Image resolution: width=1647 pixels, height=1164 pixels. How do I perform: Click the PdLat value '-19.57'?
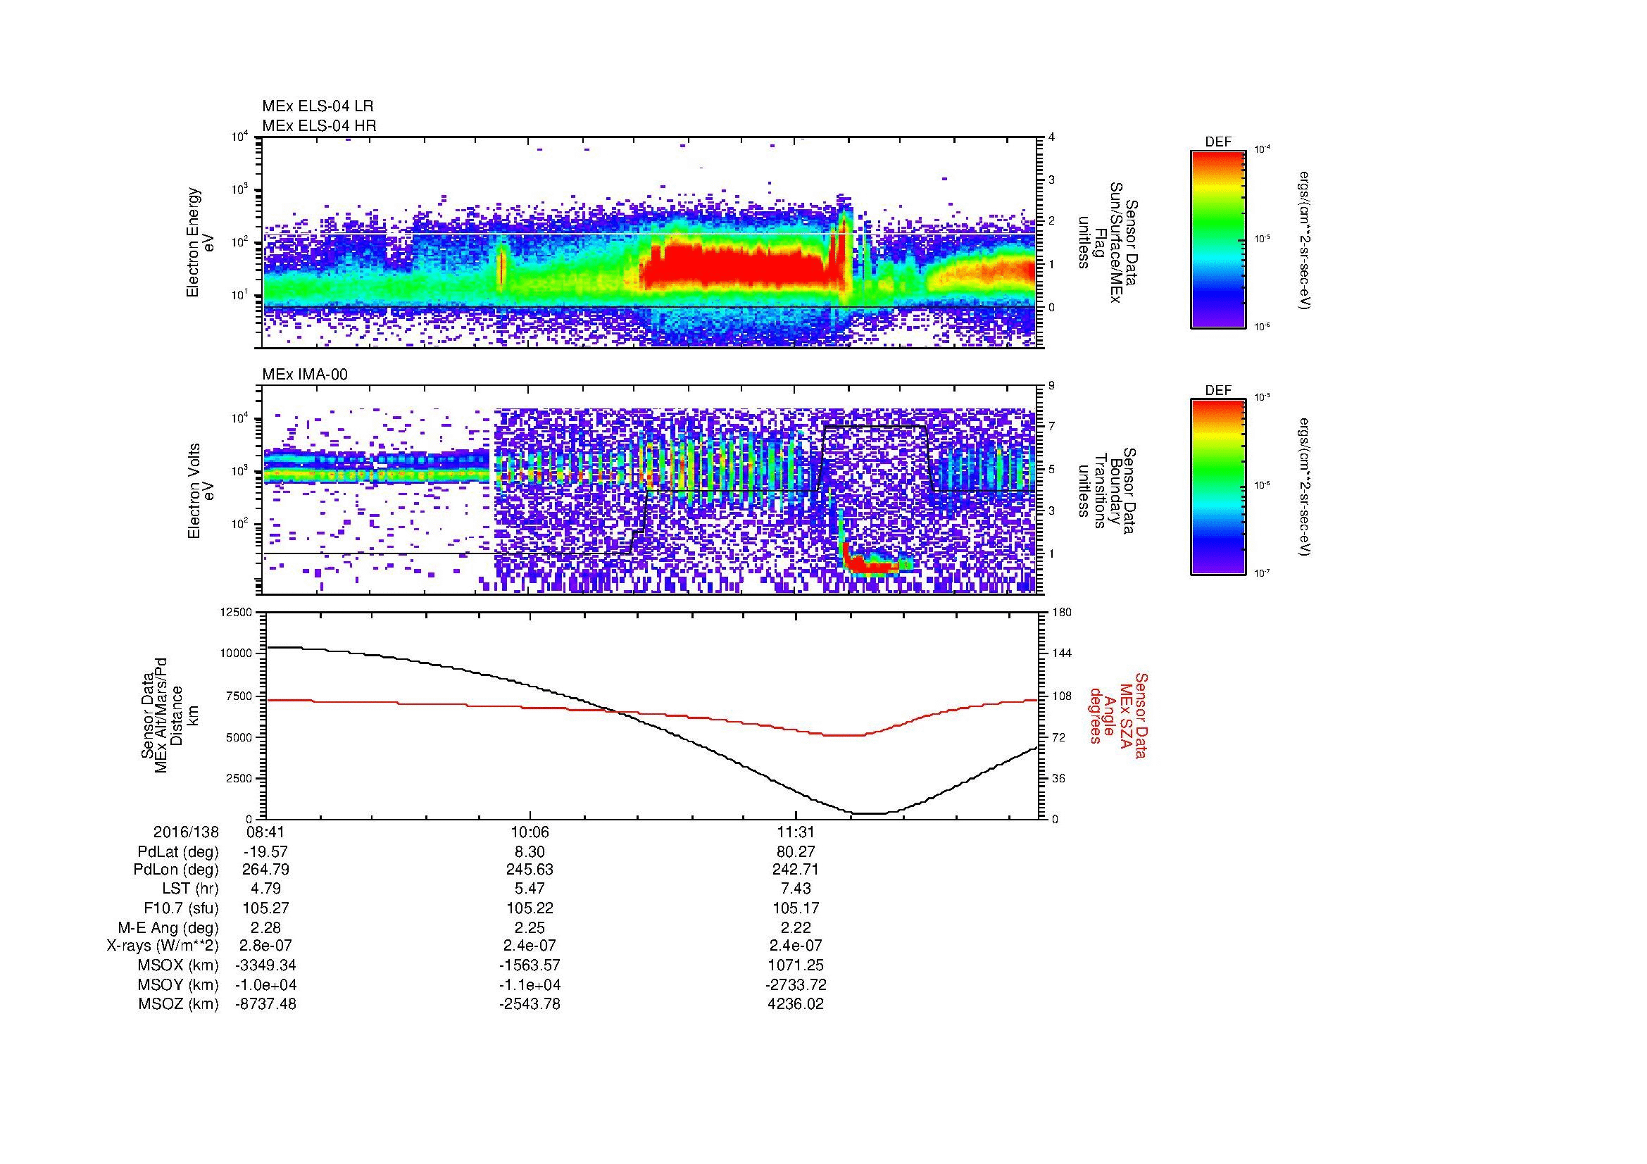[265, 852]
